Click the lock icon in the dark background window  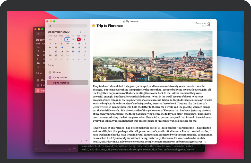coord(69,149)
